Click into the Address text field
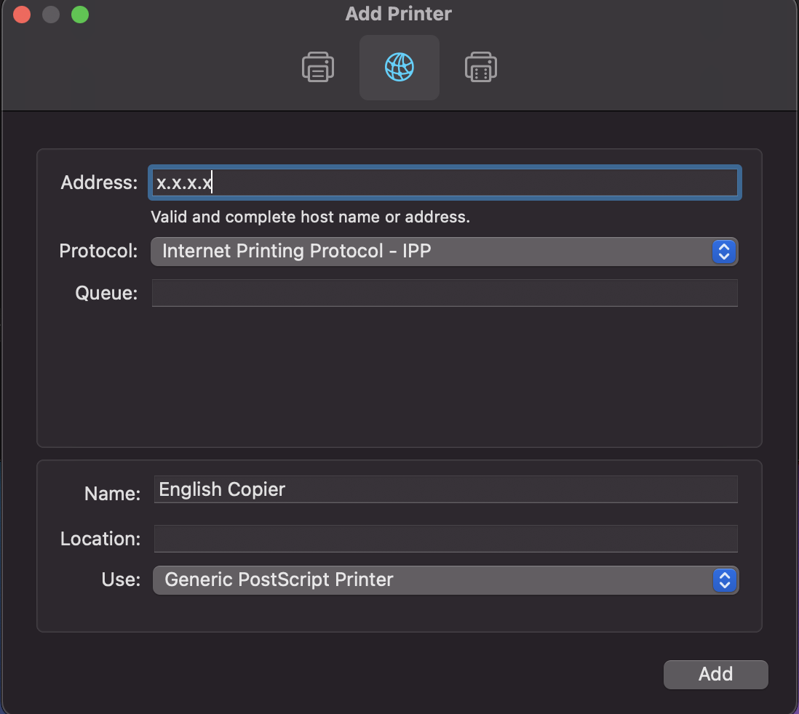799x714 pixels. click(x=444, y=182)
